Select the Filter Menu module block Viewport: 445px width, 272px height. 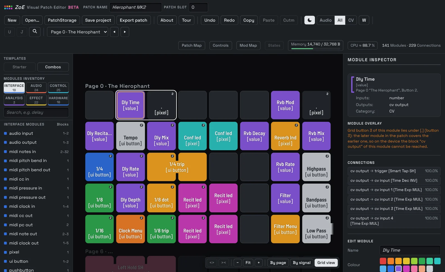coord(285,229)
